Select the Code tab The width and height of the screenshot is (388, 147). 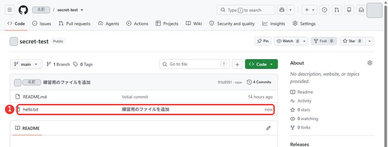[x=16, y=24]
